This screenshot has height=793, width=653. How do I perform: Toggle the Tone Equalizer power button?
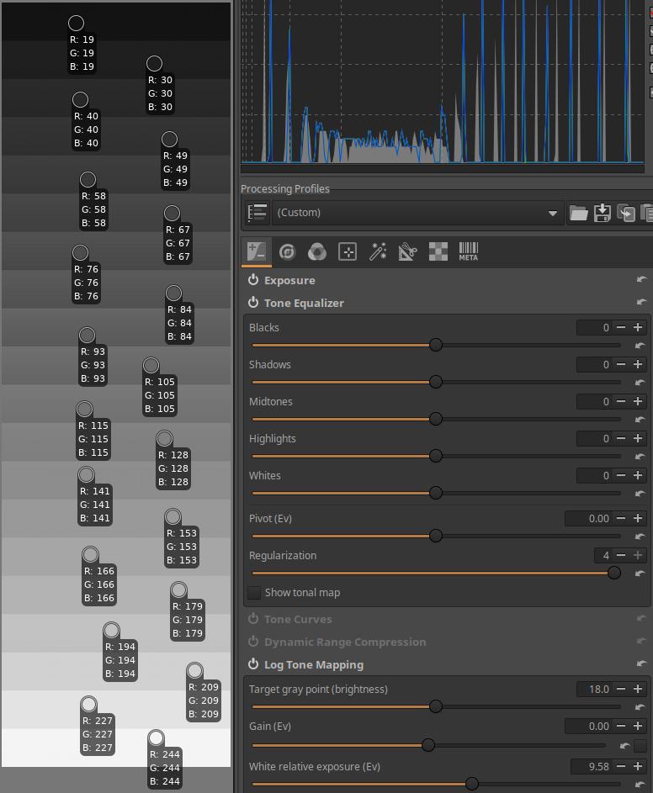point(253,303)
